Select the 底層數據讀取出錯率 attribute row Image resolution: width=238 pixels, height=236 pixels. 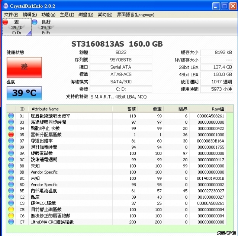[x=116, y=116]
